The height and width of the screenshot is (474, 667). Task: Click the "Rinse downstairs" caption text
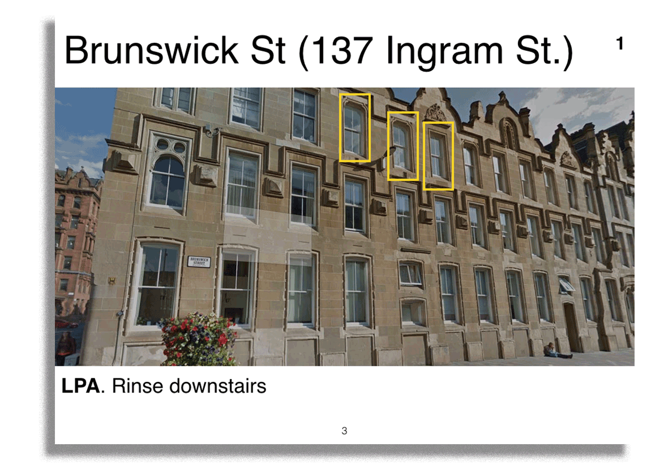pos(189,386)
